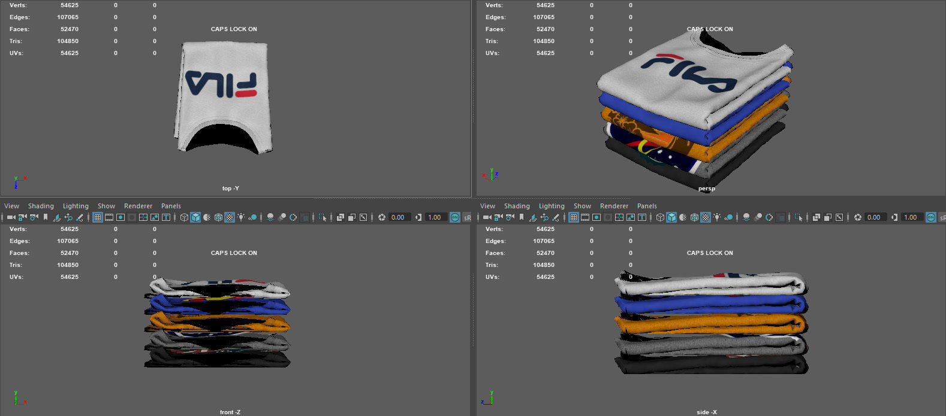
Task: Click Isolate Select icon in front panel toolbar
Action: pos(322,217)
